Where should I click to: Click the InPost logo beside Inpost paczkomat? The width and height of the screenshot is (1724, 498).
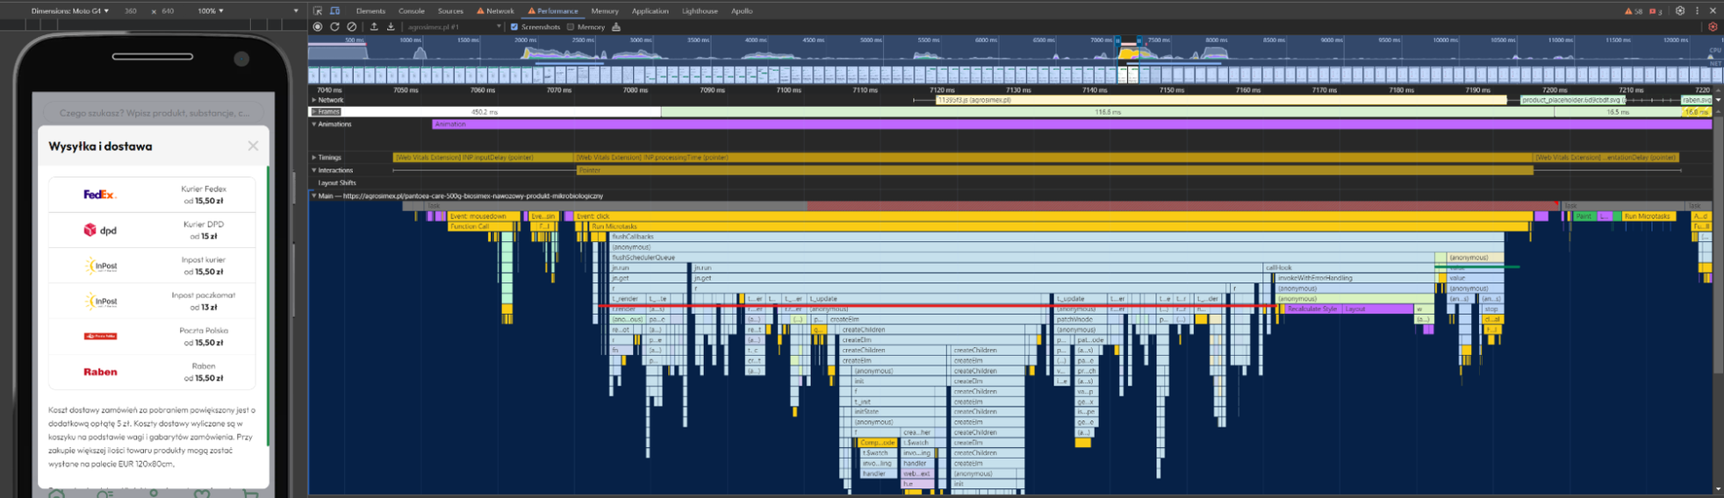tap(101, 301)
